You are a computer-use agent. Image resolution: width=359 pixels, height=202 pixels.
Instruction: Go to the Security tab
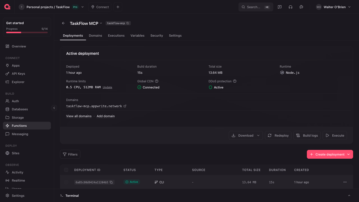tap(157, 36)
